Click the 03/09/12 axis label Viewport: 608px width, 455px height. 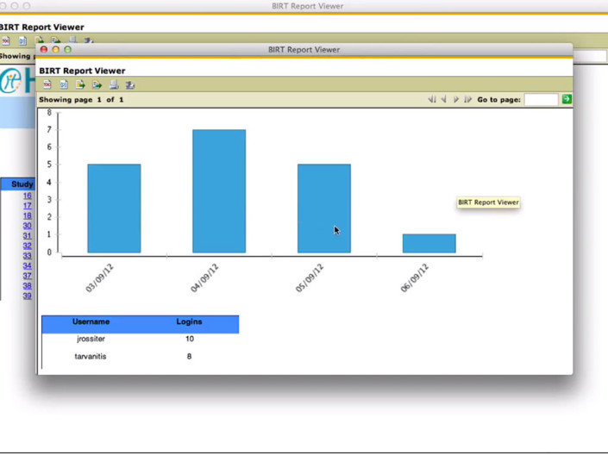coord(99,277)
